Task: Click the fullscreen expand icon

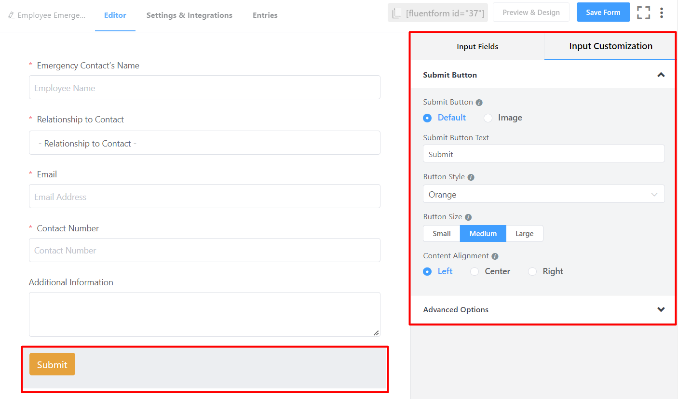Action: coord(643,13)
